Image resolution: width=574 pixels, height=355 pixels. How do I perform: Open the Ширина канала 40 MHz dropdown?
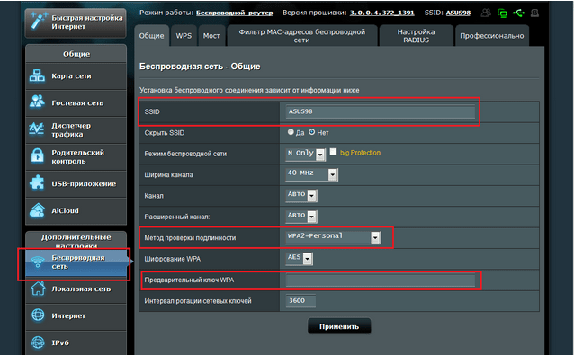[x=312, y=174]
